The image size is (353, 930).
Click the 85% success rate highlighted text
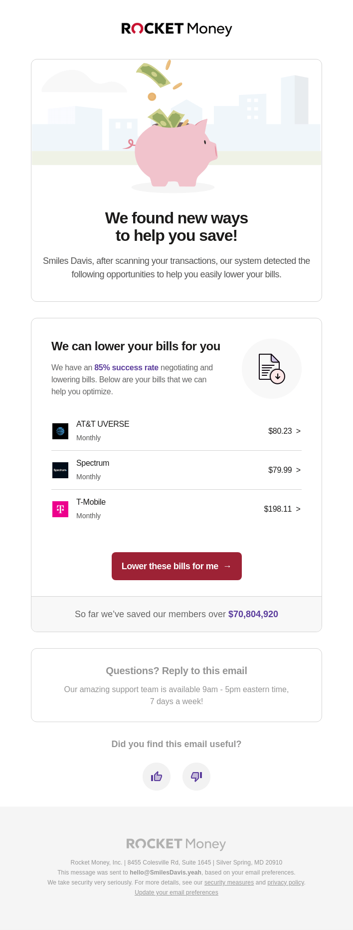click(x=126, y=367)
